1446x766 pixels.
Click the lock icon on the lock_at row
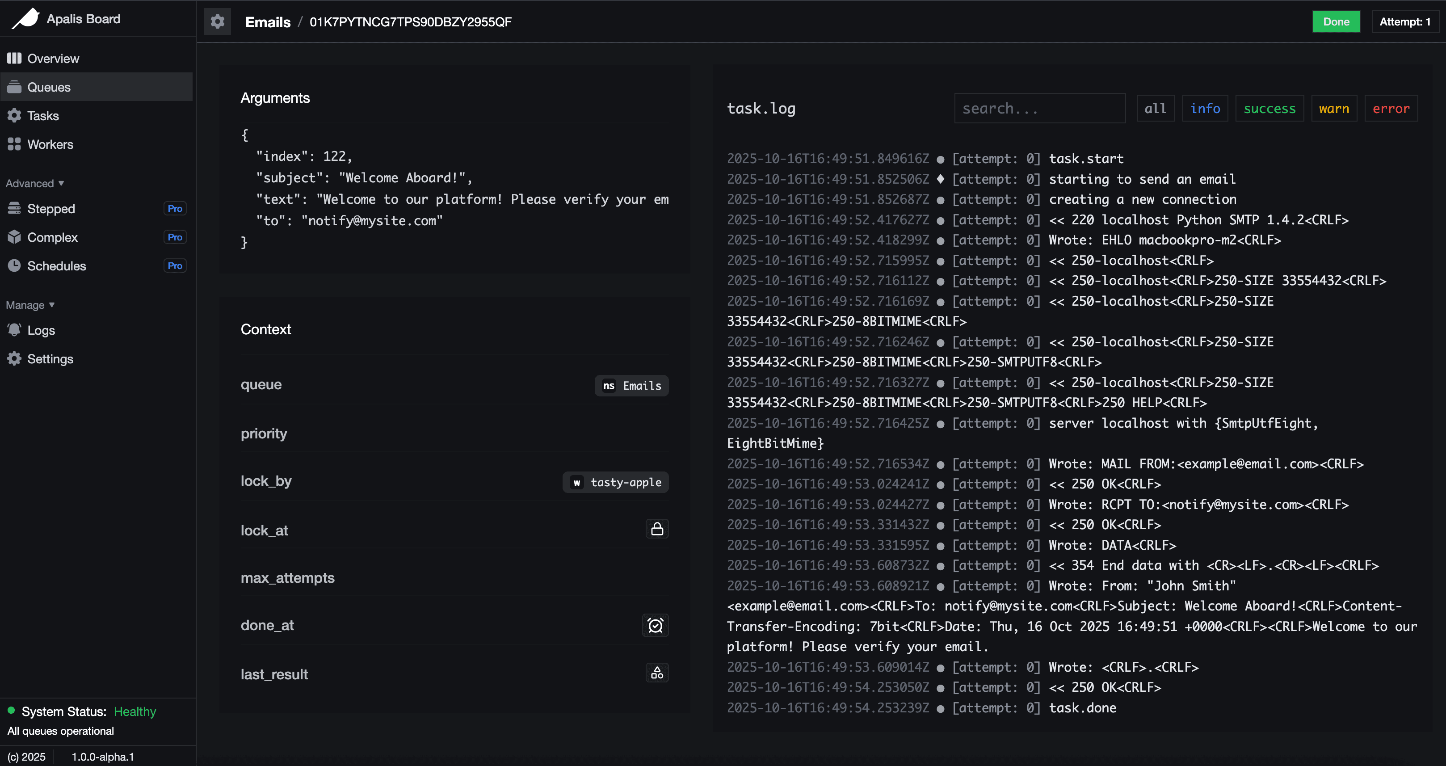click(x=656, y=528)
